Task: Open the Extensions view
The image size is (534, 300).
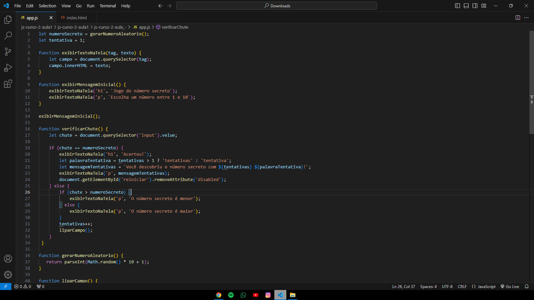Action: point(8,84)
